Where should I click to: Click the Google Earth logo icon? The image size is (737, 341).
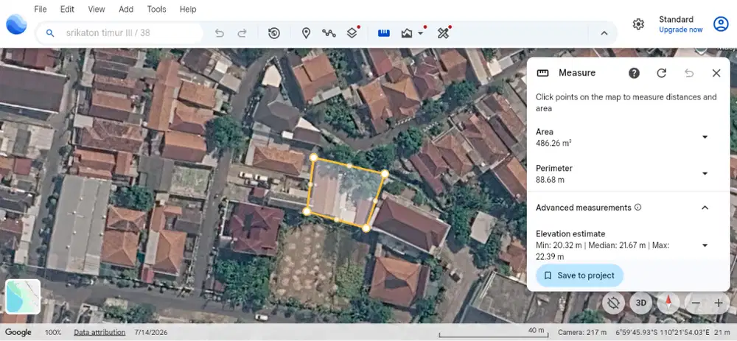(16, 24)
